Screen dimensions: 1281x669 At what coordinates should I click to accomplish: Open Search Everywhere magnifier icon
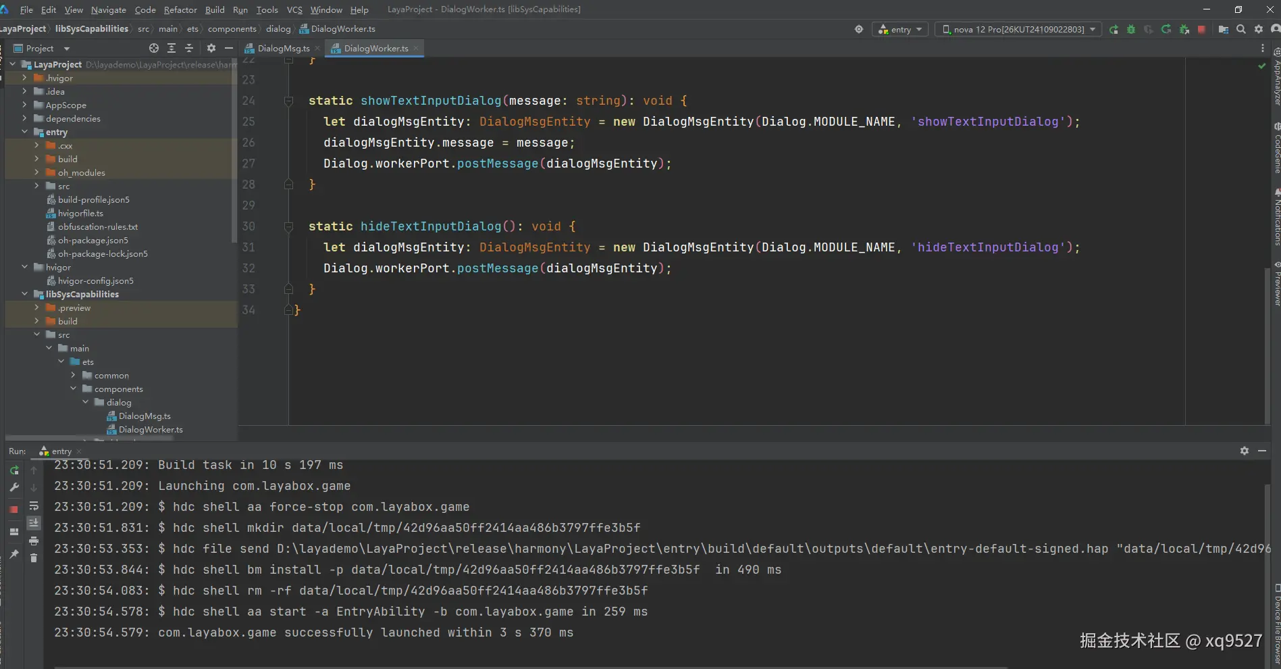[1241, 29]
